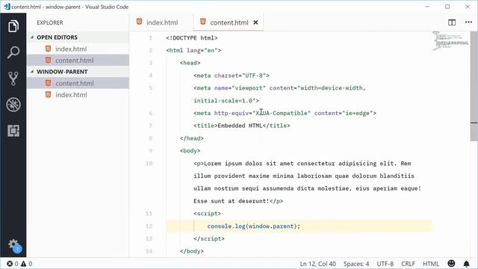Screen dimensions: 478x269
Task: Click the VS Code logo in title bar
Action: coord(7,7)
